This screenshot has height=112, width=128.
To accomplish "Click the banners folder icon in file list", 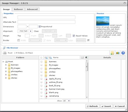I will point(46,62).
